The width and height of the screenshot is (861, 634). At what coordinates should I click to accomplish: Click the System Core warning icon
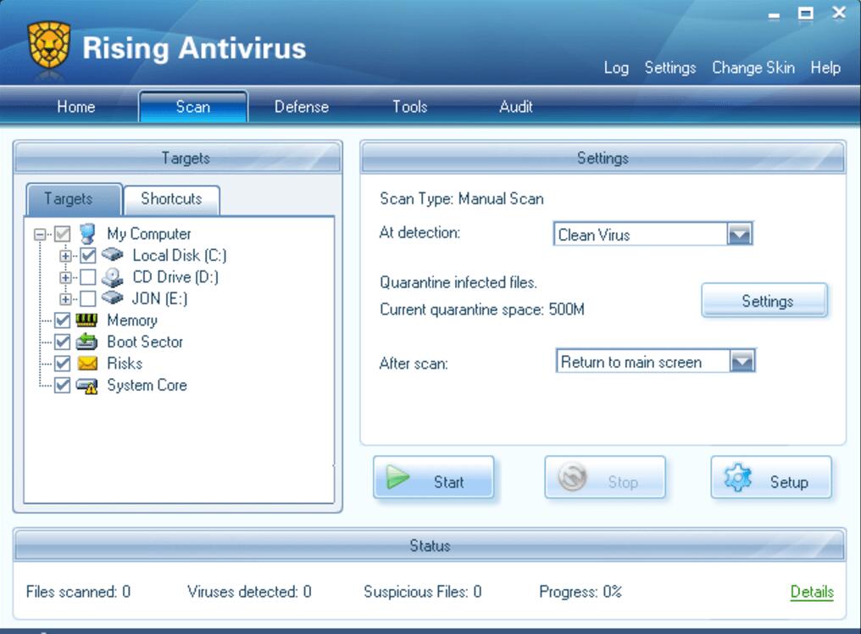(87, 386)
